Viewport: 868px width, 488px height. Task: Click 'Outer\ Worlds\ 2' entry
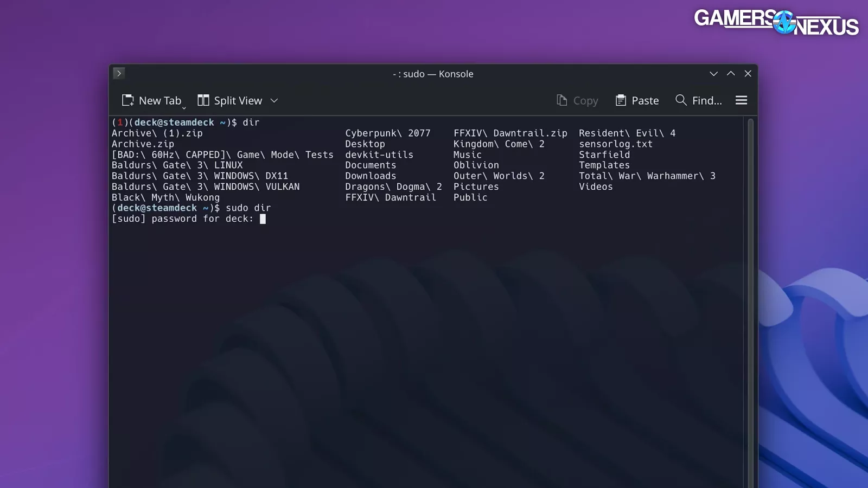click(x=499, y=176)
